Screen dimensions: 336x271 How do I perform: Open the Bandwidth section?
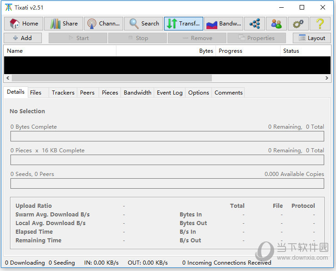(224, 24)
